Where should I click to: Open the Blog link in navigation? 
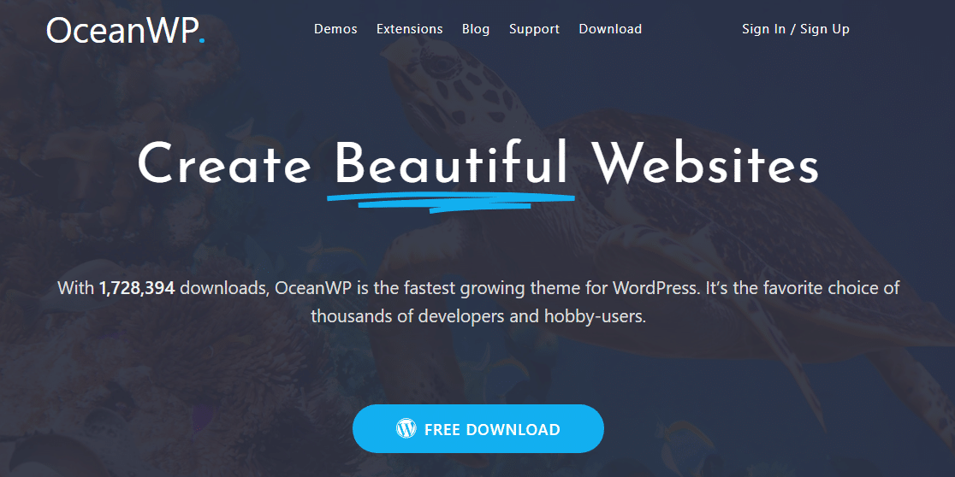click(476, 29)
